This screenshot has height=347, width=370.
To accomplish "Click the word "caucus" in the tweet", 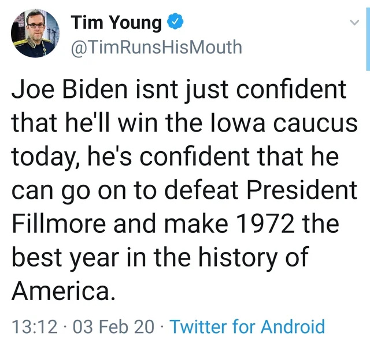I will 315,125.
